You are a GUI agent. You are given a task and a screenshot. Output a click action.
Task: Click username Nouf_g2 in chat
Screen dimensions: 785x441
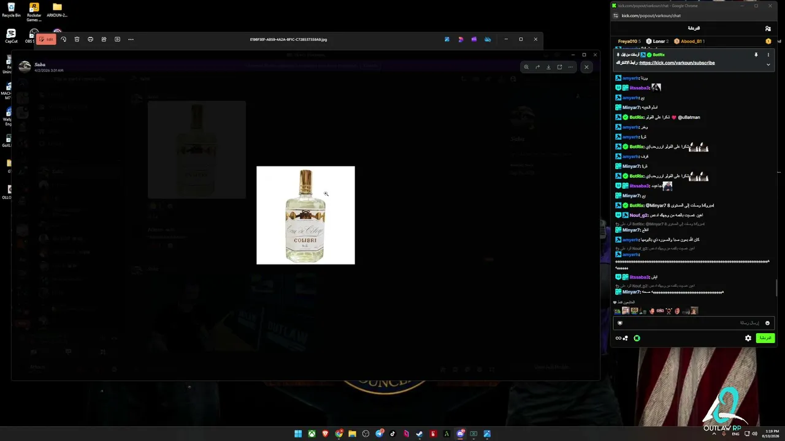point(638,215)
